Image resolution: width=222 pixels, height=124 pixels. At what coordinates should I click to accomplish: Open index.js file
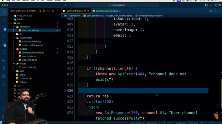point(24,82)
